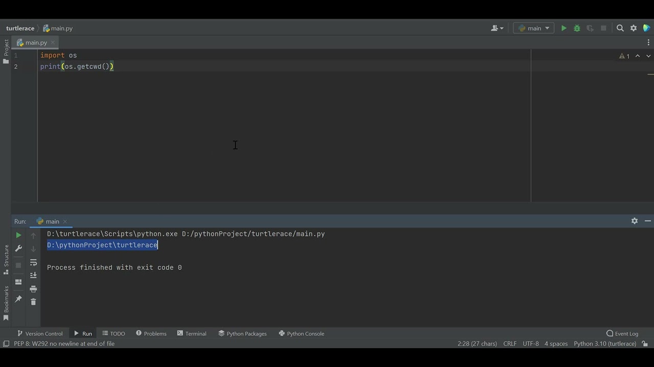The image size is (654, 367).
Task: Click the highlighted D:\pythonProject\turtlerace output
Action: 102,245
